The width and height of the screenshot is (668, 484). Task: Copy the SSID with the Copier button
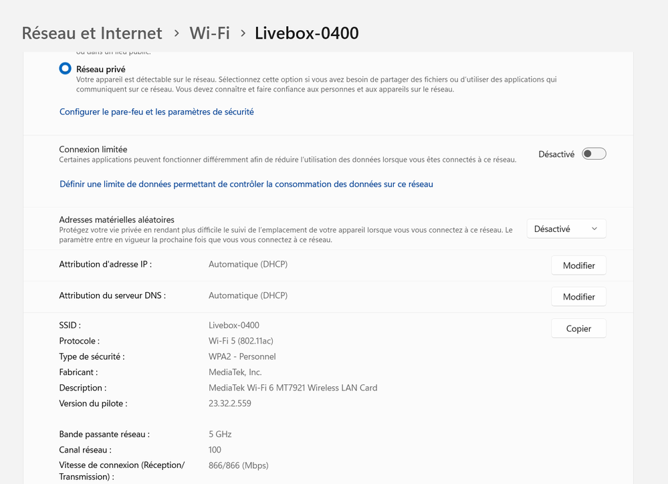click(578, 328)
